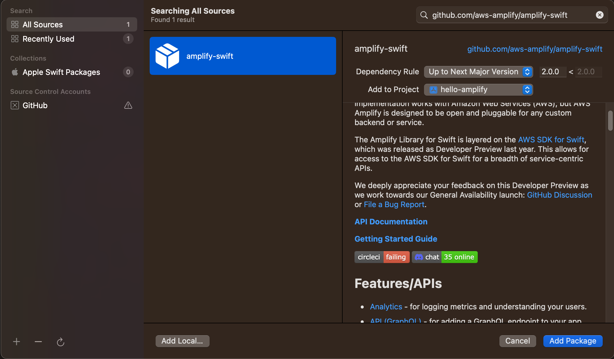Click the Apple logo icon
Viewport: 614px width, 359px height.
coord(15,72)
